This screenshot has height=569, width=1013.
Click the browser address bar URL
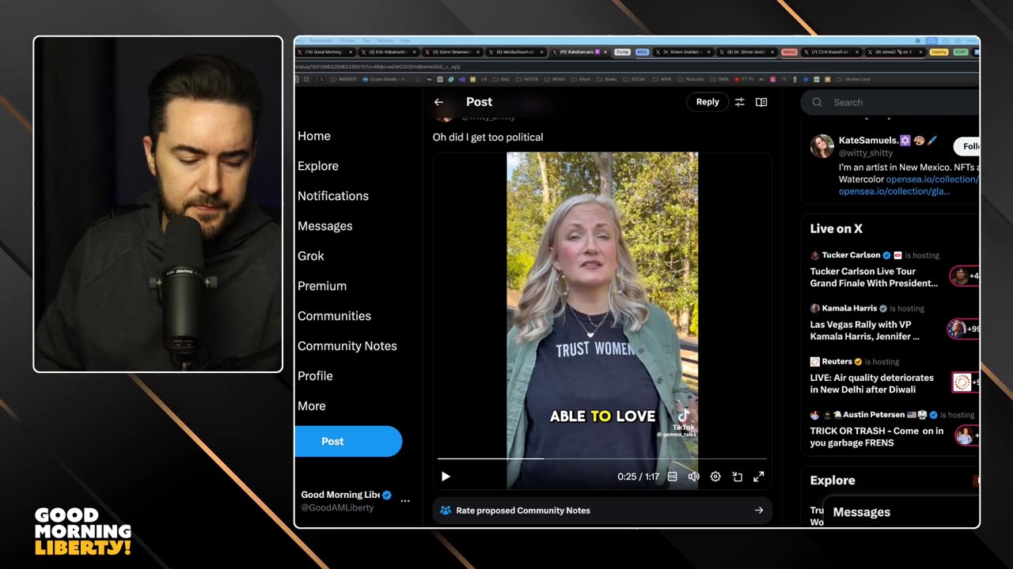[x=378, y=67]
